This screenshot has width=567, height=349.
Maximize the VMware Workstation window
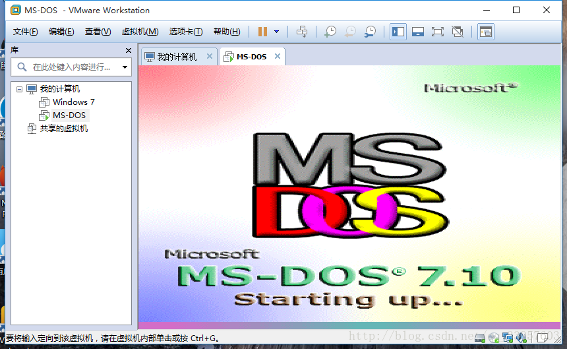516,10
